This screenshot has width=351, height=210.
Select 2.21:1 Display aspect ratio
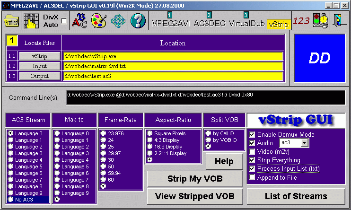point(149,153)
